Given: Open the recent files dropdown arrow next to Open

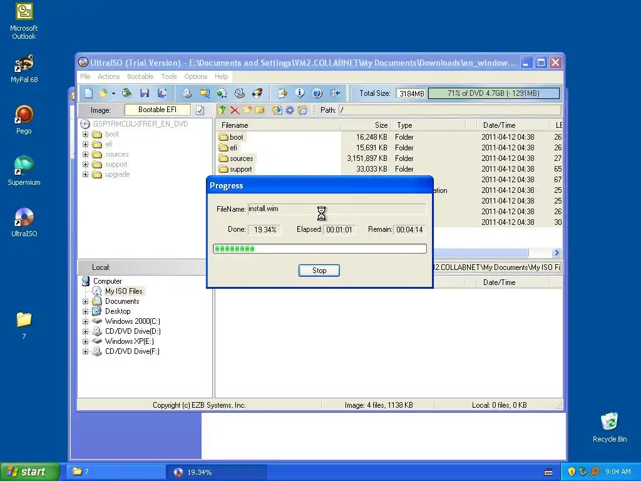Looking at the screenshot, I should click(x=113, y=94).
